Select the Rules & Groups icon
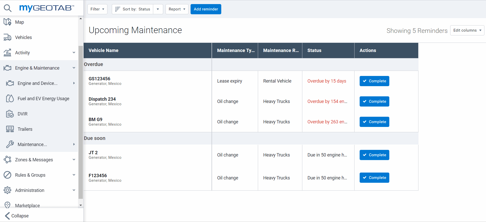The height and width of the screenshot is (222, 486). coord(7,175)
